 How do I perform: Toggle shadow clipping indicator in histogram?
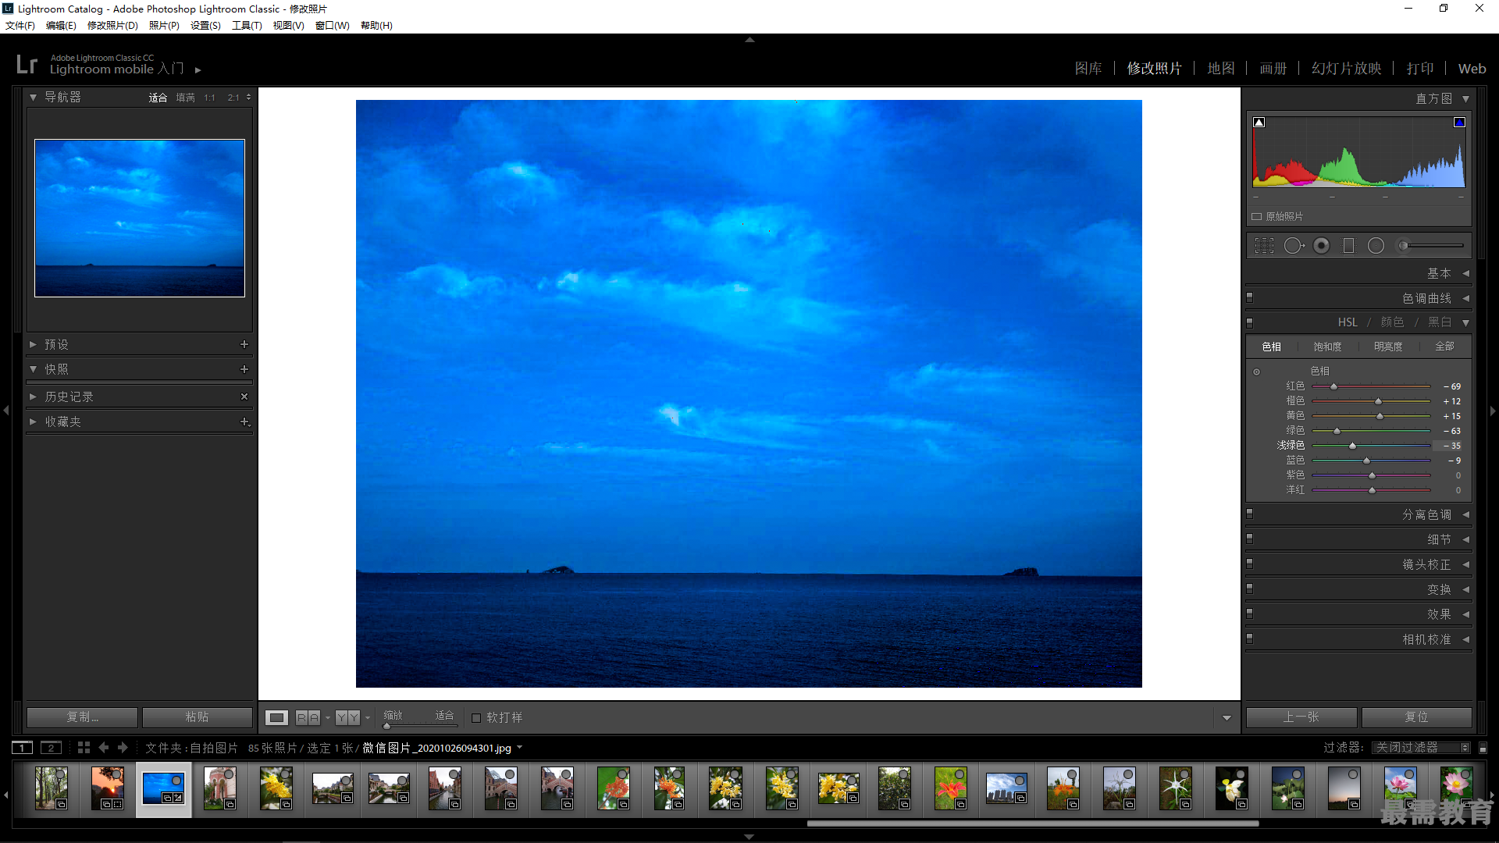(x=1259, y=123)
